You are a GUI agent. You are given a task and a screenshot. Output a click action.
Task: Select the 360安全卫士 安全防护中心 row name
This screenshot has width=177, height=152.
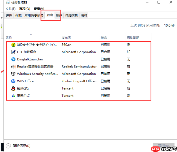click(x=37, y=45)
